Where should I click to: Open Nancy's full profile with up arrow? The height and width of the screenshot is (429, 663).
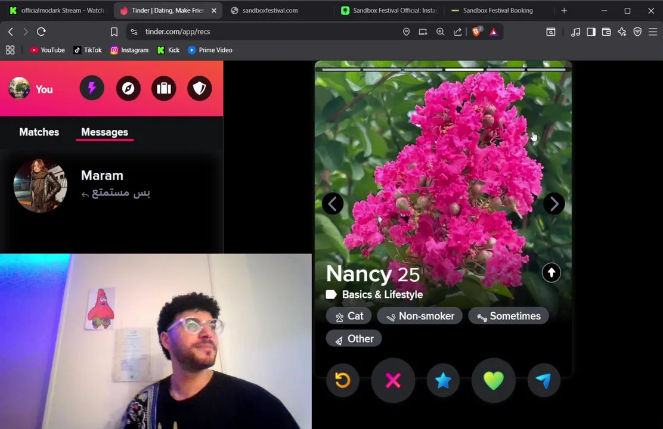coord(552,273)
